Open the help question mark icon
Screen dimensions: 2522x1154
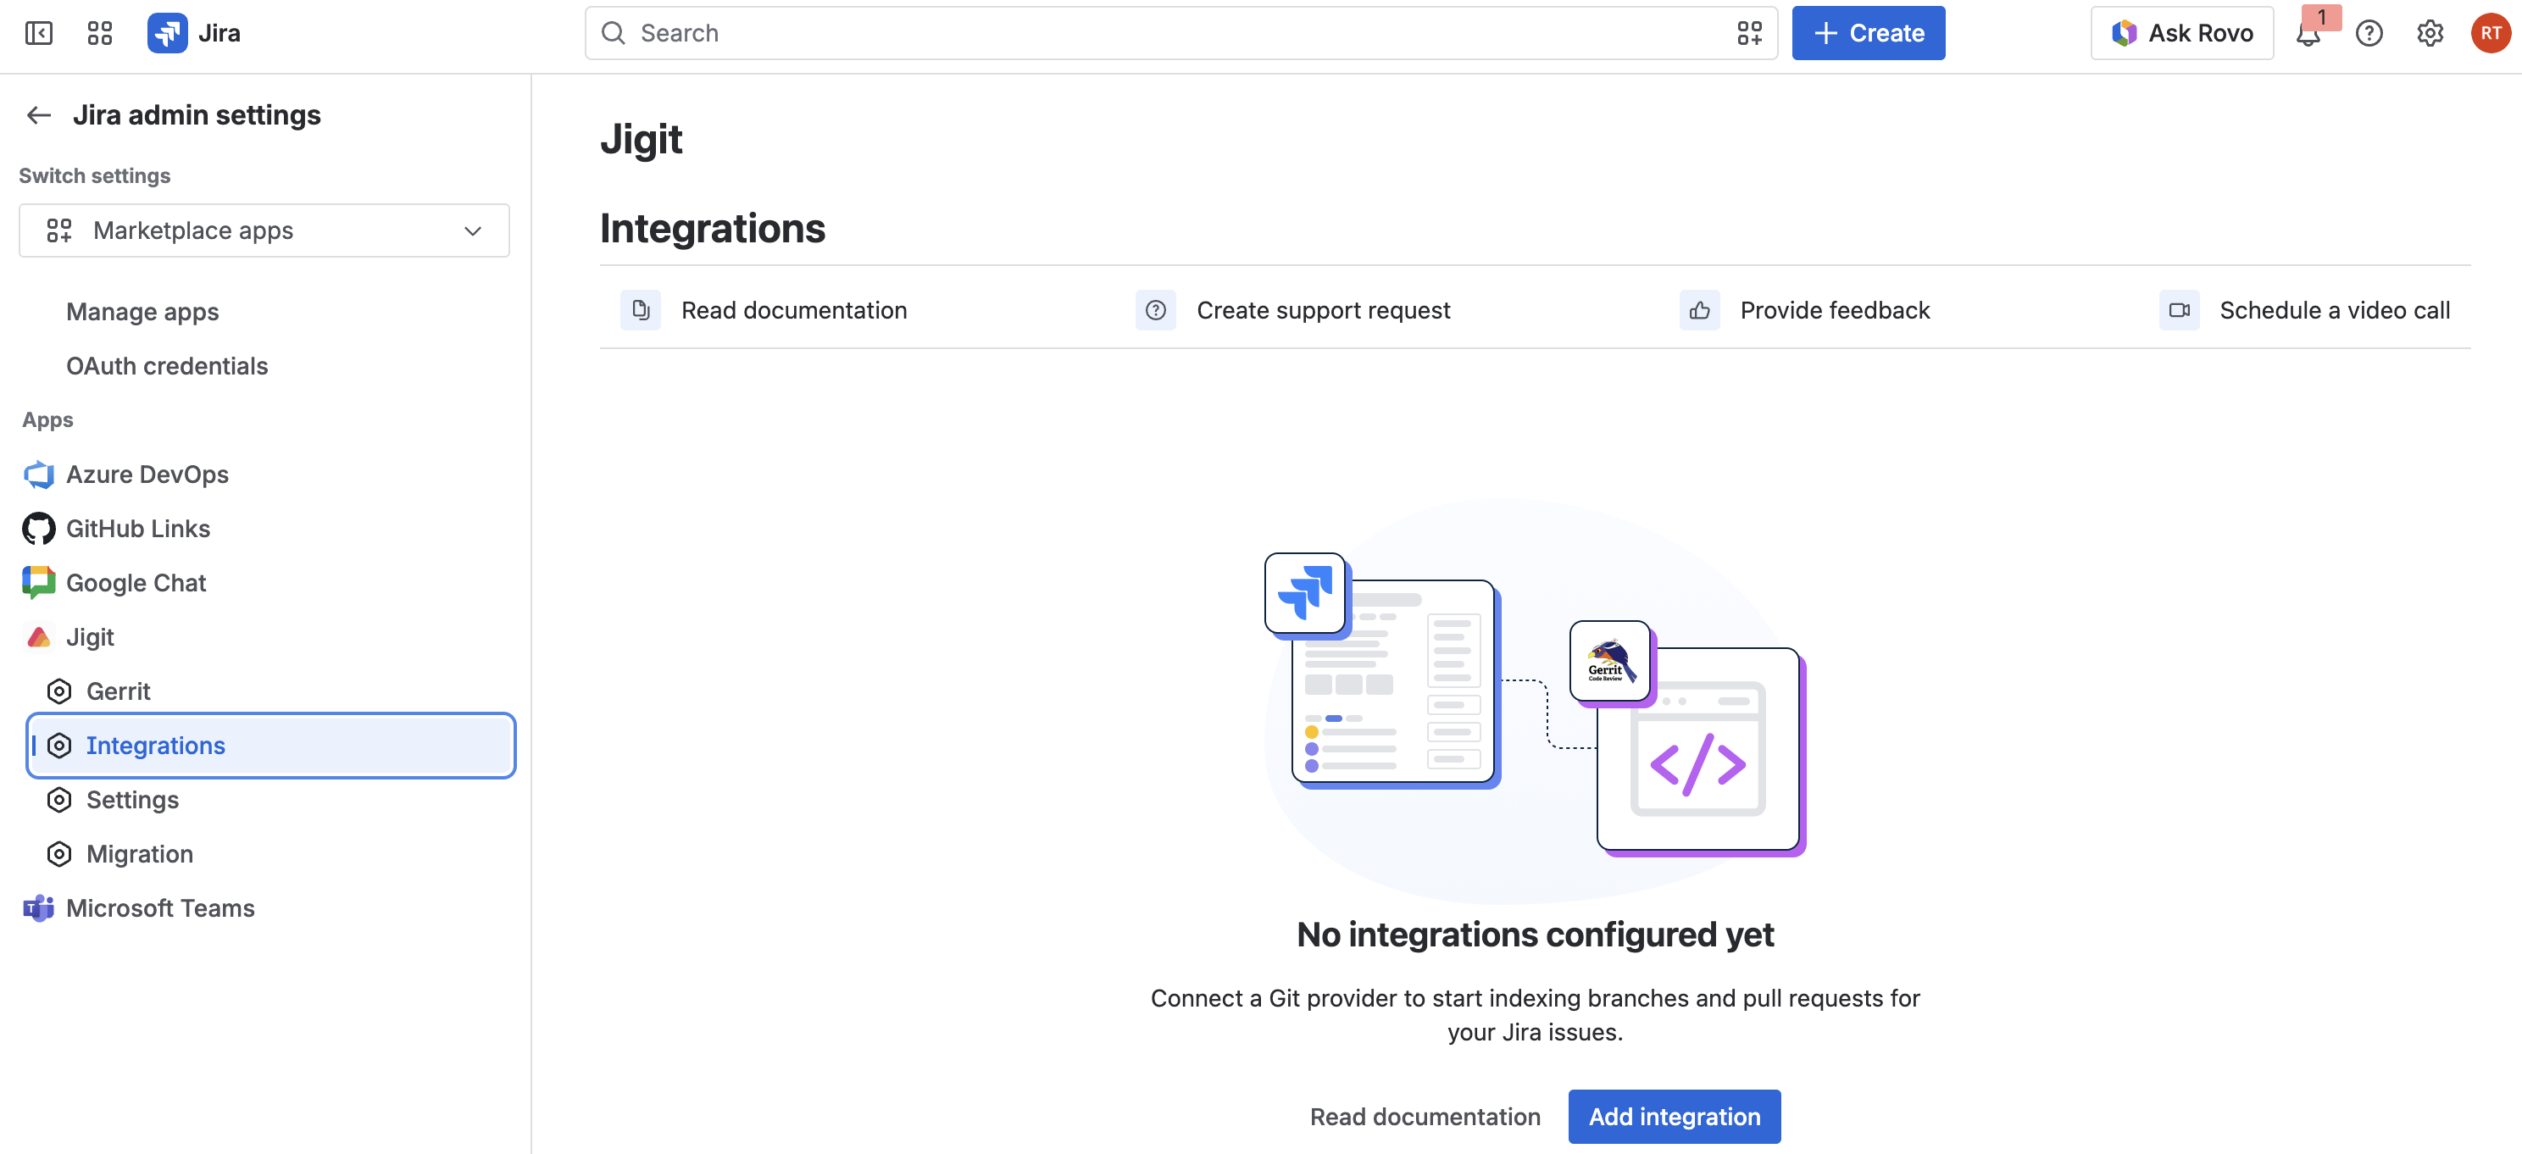(x=2369, y=34)
